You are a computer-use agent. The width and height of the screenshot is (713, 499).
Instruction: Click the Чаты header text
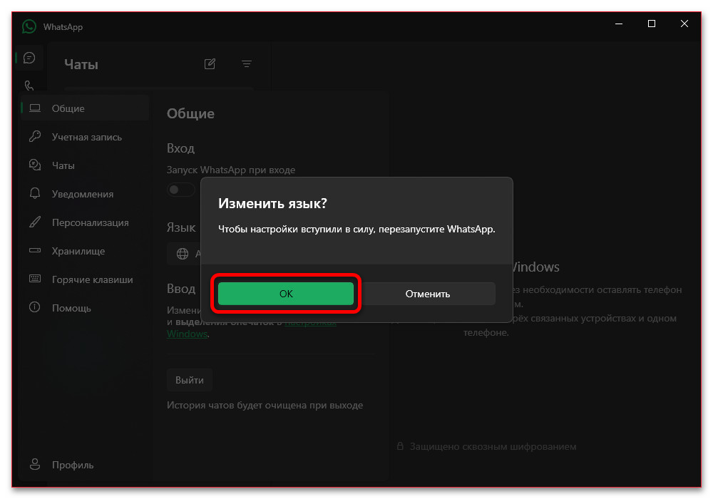81,65
